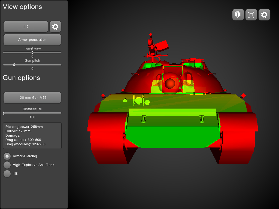Open the Armor penetration view mode button

[32, 40]
